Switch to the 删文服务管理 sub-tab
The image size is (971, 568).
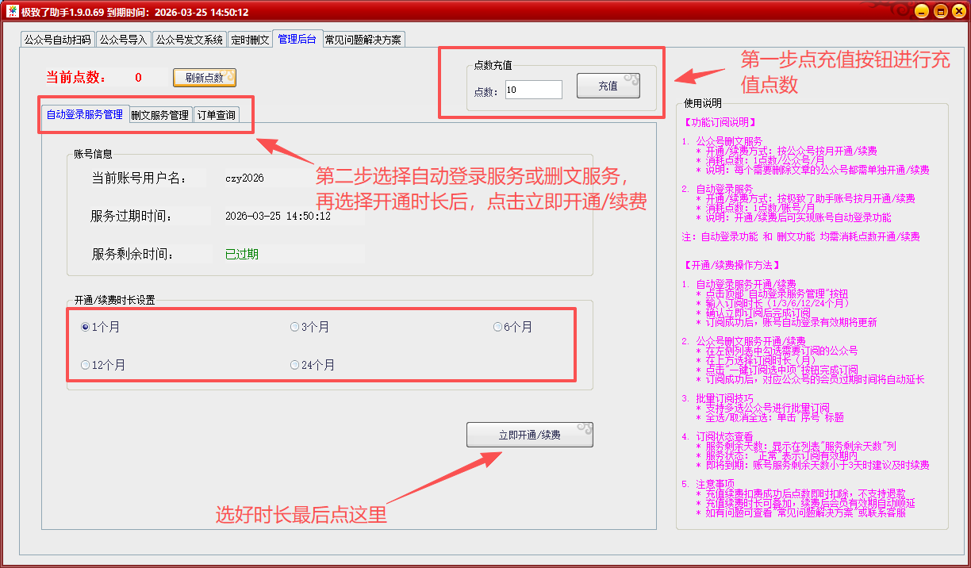(160, 115)
